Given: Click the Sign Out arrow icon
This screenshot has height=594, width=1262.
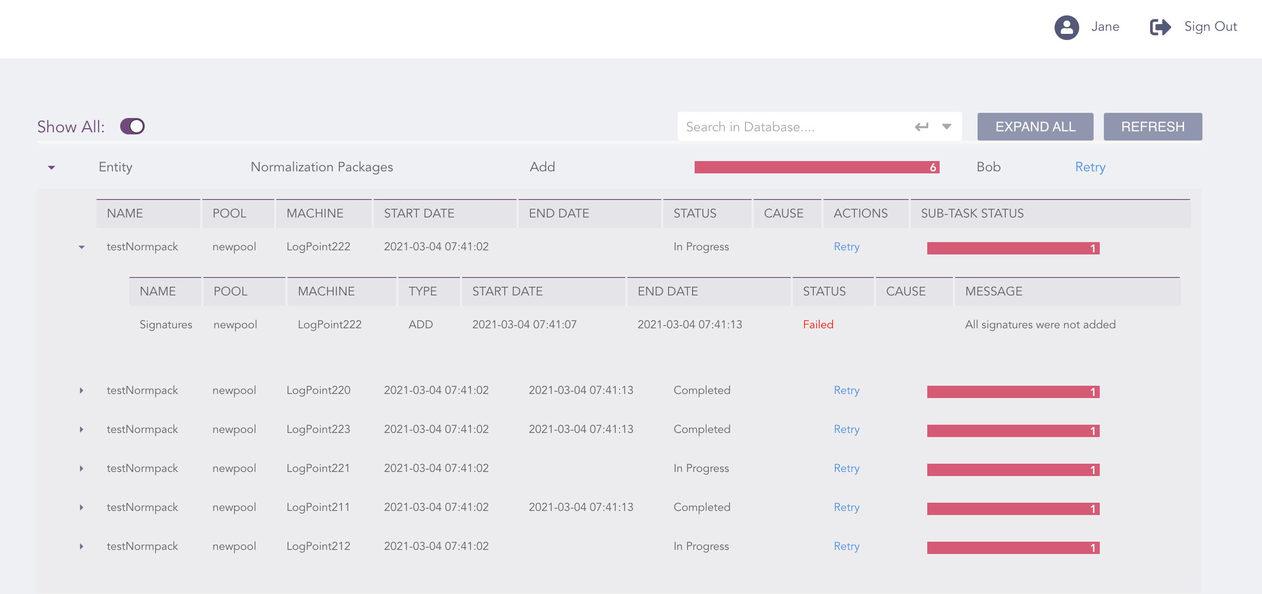Looking at the screenshot, I should 1160,27.
